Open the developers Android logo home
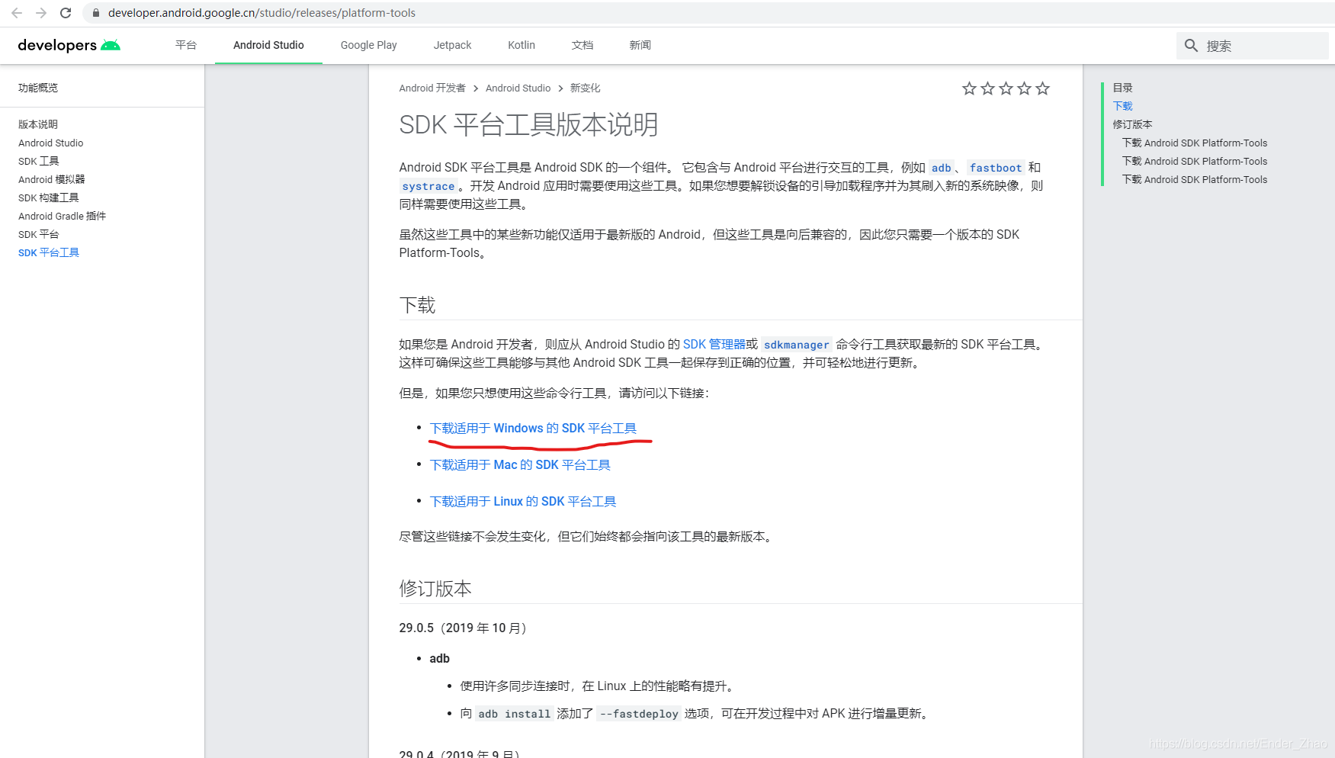 (x=69, y=45)
